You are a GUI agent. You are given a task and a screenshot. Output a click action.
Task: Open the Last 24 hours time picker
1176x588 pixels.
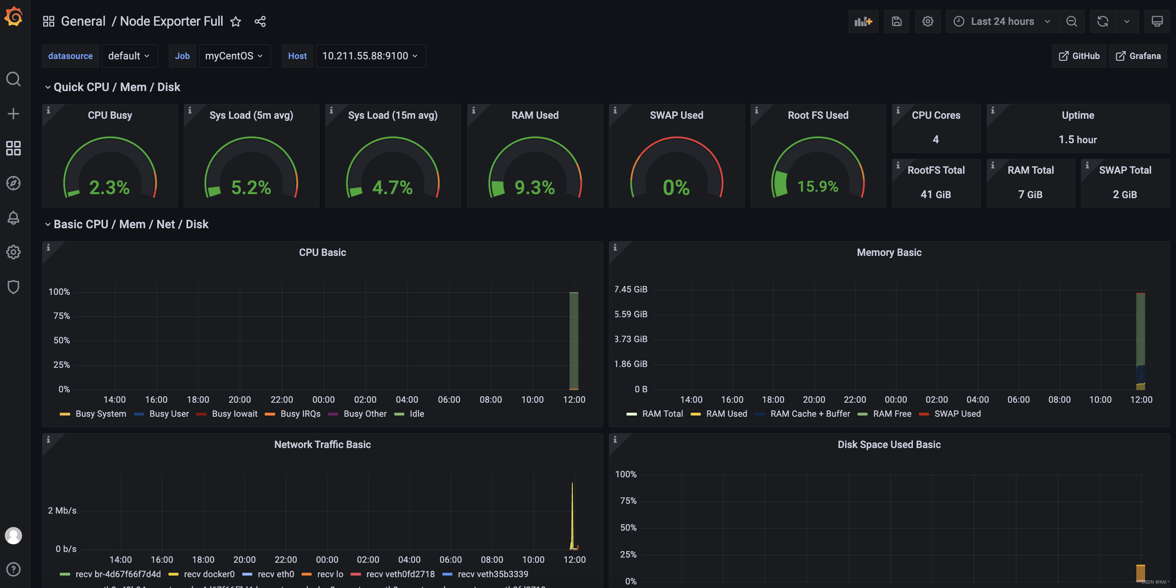pos(1002,21)
